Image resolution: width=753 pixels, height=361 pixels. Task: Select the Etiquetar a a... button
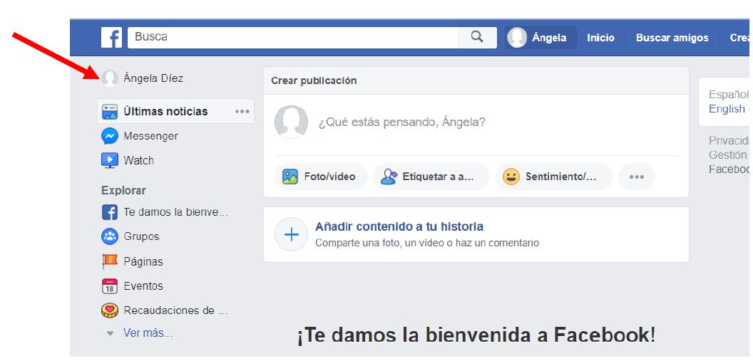[x=431, y=177]
